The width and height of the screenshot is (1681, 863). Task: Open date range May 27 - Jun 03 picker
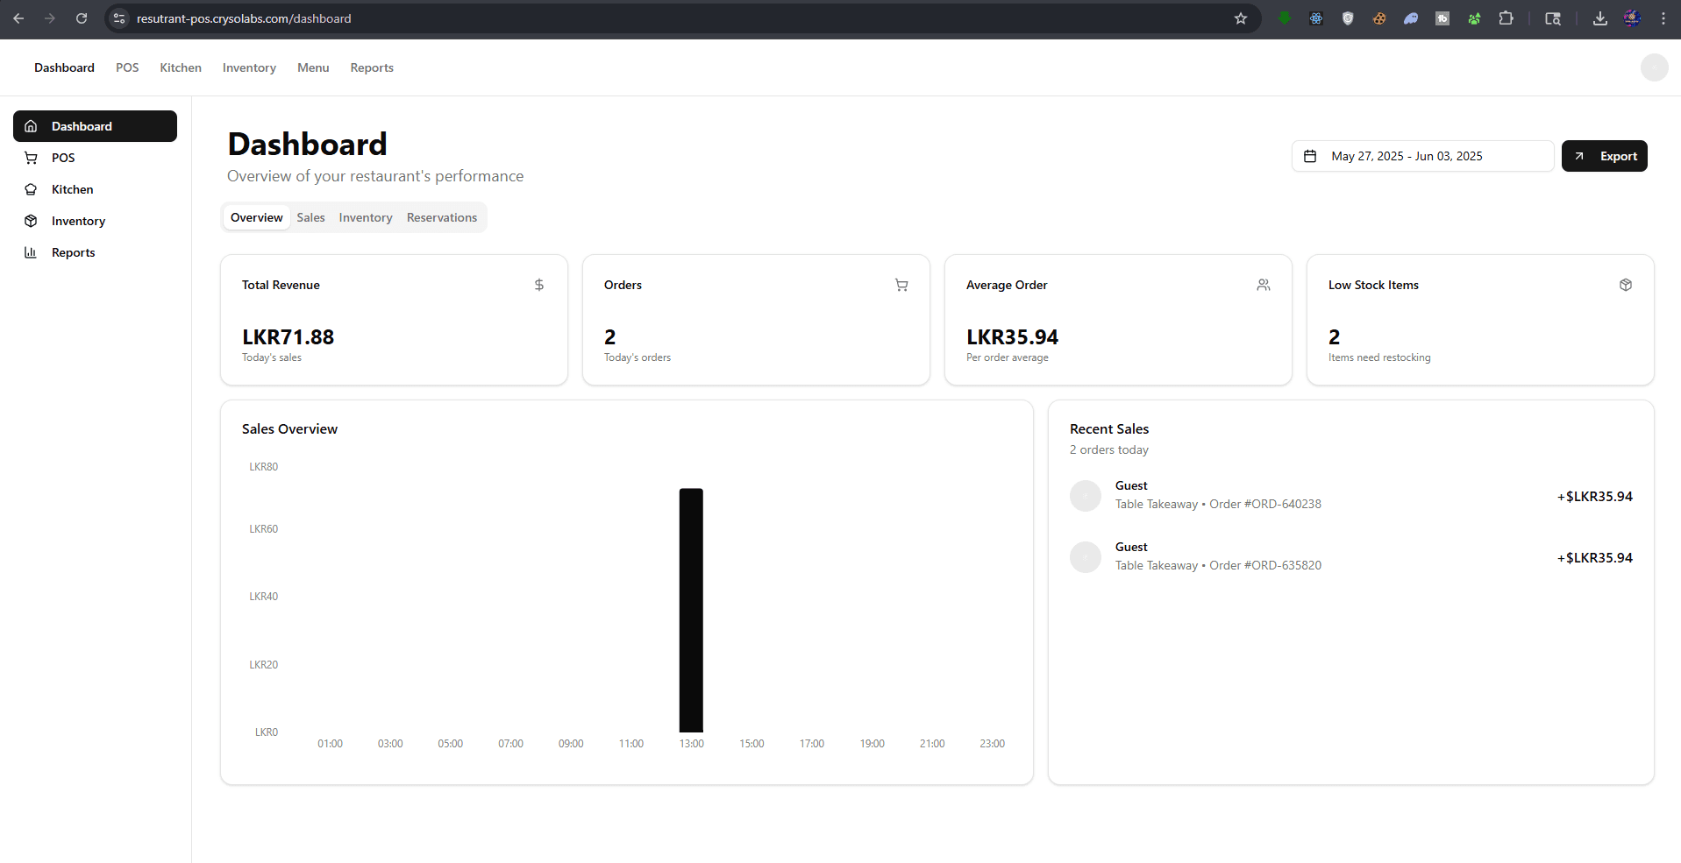click(x=1422, y=156)
